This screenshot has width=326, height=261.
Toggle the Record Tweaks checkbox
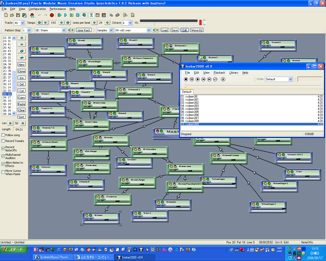[3, 141]
